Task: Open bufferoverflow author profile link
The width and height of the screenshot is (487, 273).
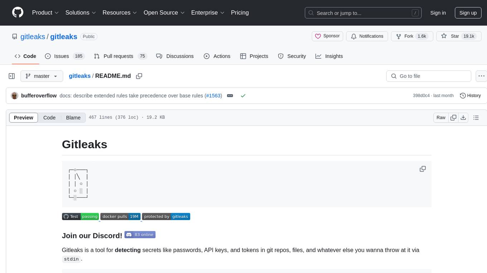Action: tap(39, 96)
